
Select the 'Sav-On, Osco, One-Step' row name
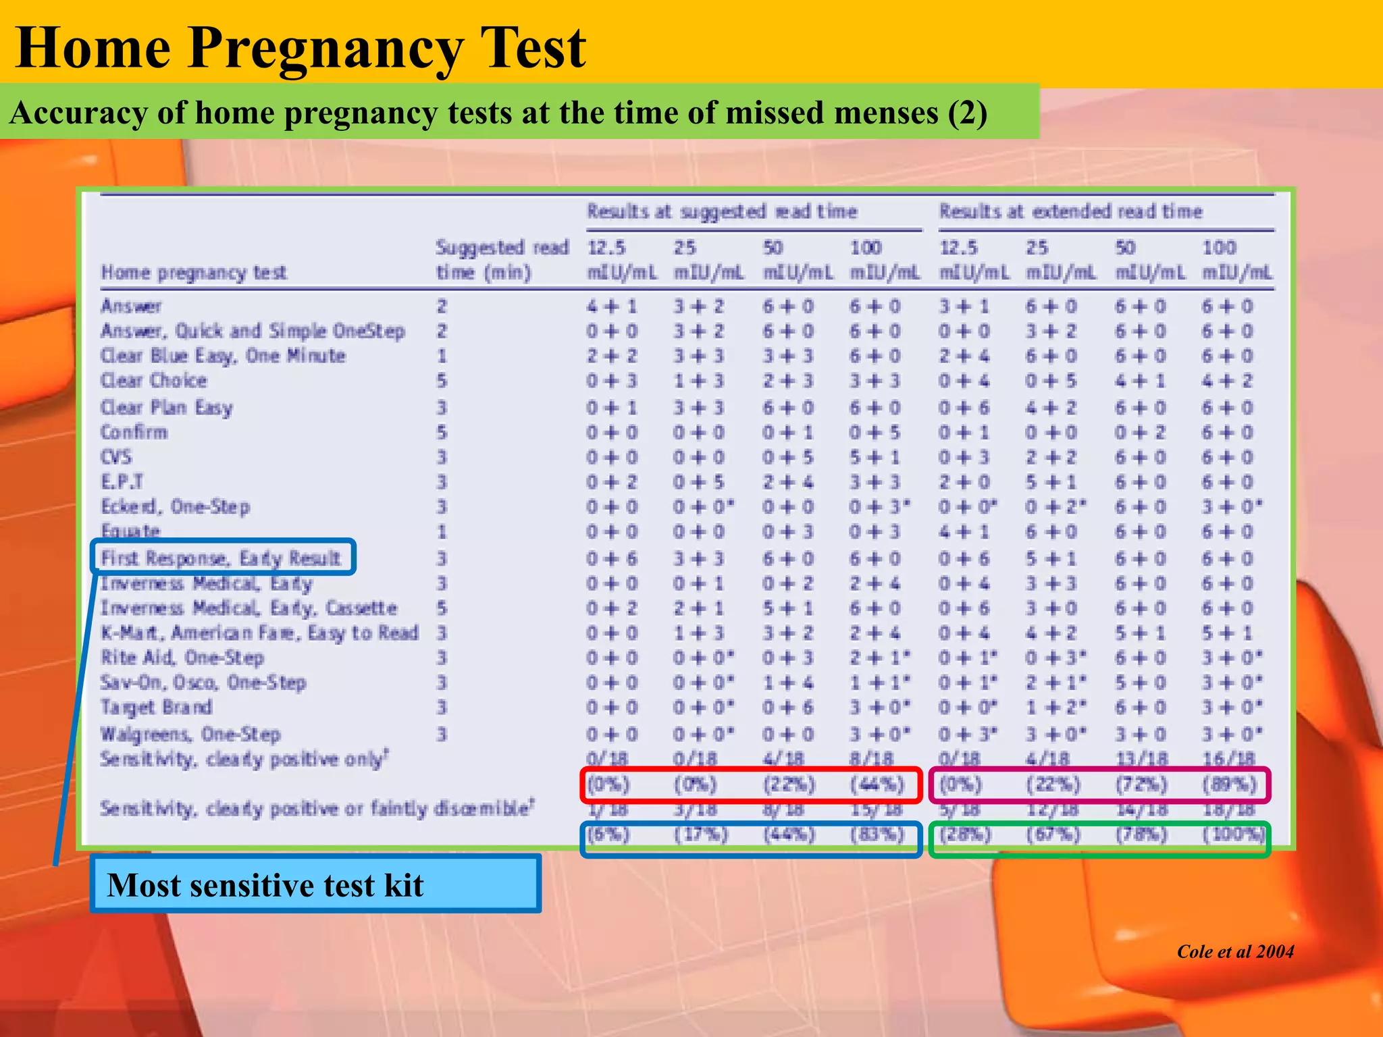click(203, 683)
